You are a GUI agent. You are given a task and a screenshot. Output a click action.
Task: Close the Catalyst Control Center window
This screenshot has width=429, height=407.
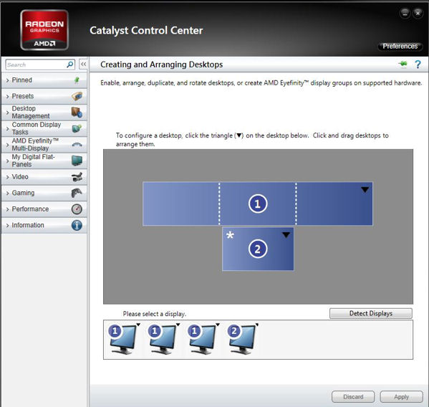click(x=418, y=13)
